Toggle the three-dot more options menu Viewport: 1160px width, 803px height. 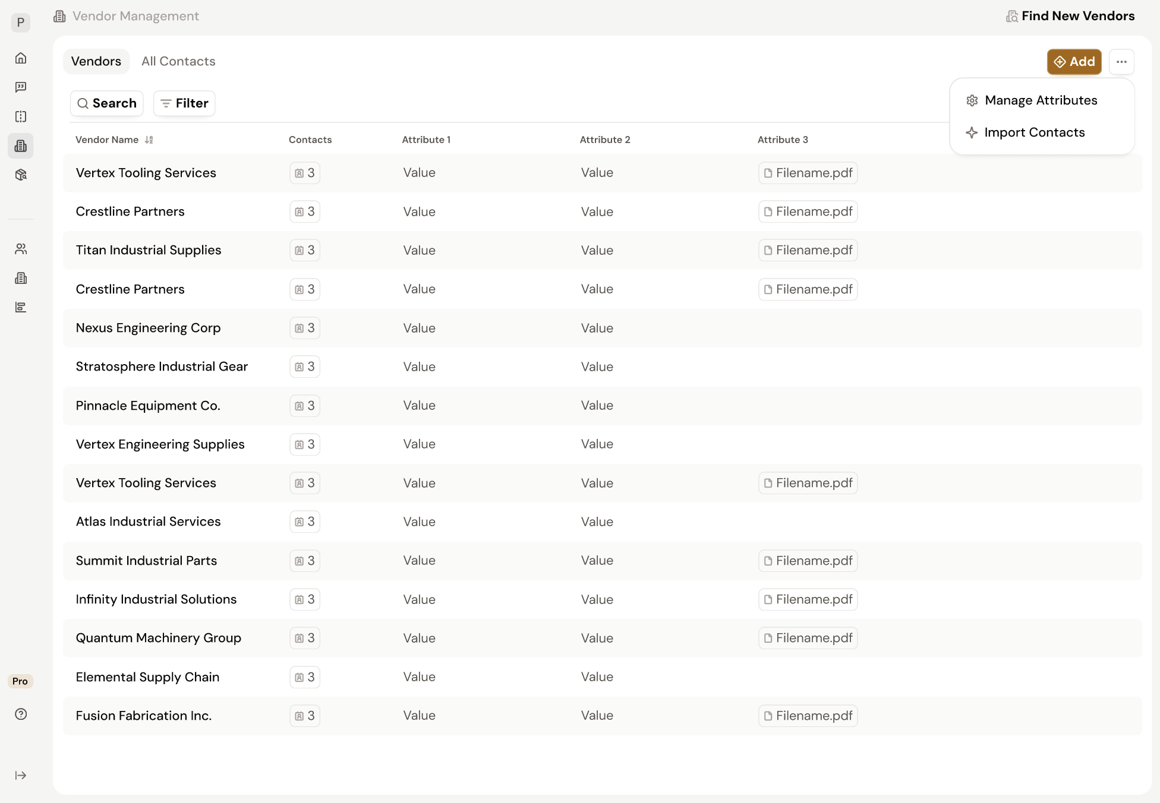[1121, 62]
